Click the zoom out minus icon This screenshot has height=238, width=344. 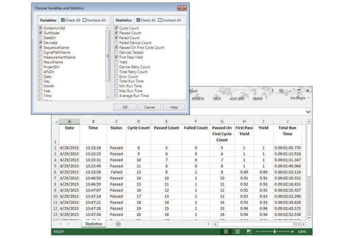[x=258, y=232]
